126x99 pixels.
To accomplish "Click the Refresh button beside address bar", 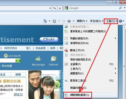I will (x=55, y=8).
